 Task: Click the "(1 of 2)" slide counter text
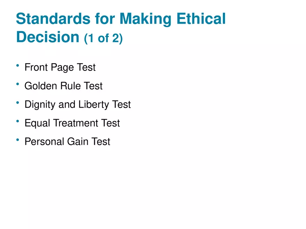pyautogui.click(x=103, y=38)
